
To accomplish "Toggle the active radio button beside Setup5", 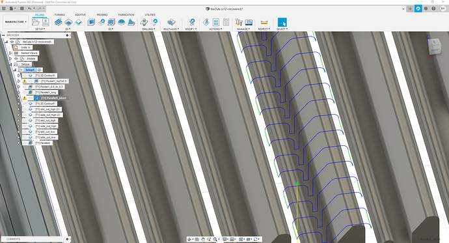I will pyautogui.click(x=40, y=70).
